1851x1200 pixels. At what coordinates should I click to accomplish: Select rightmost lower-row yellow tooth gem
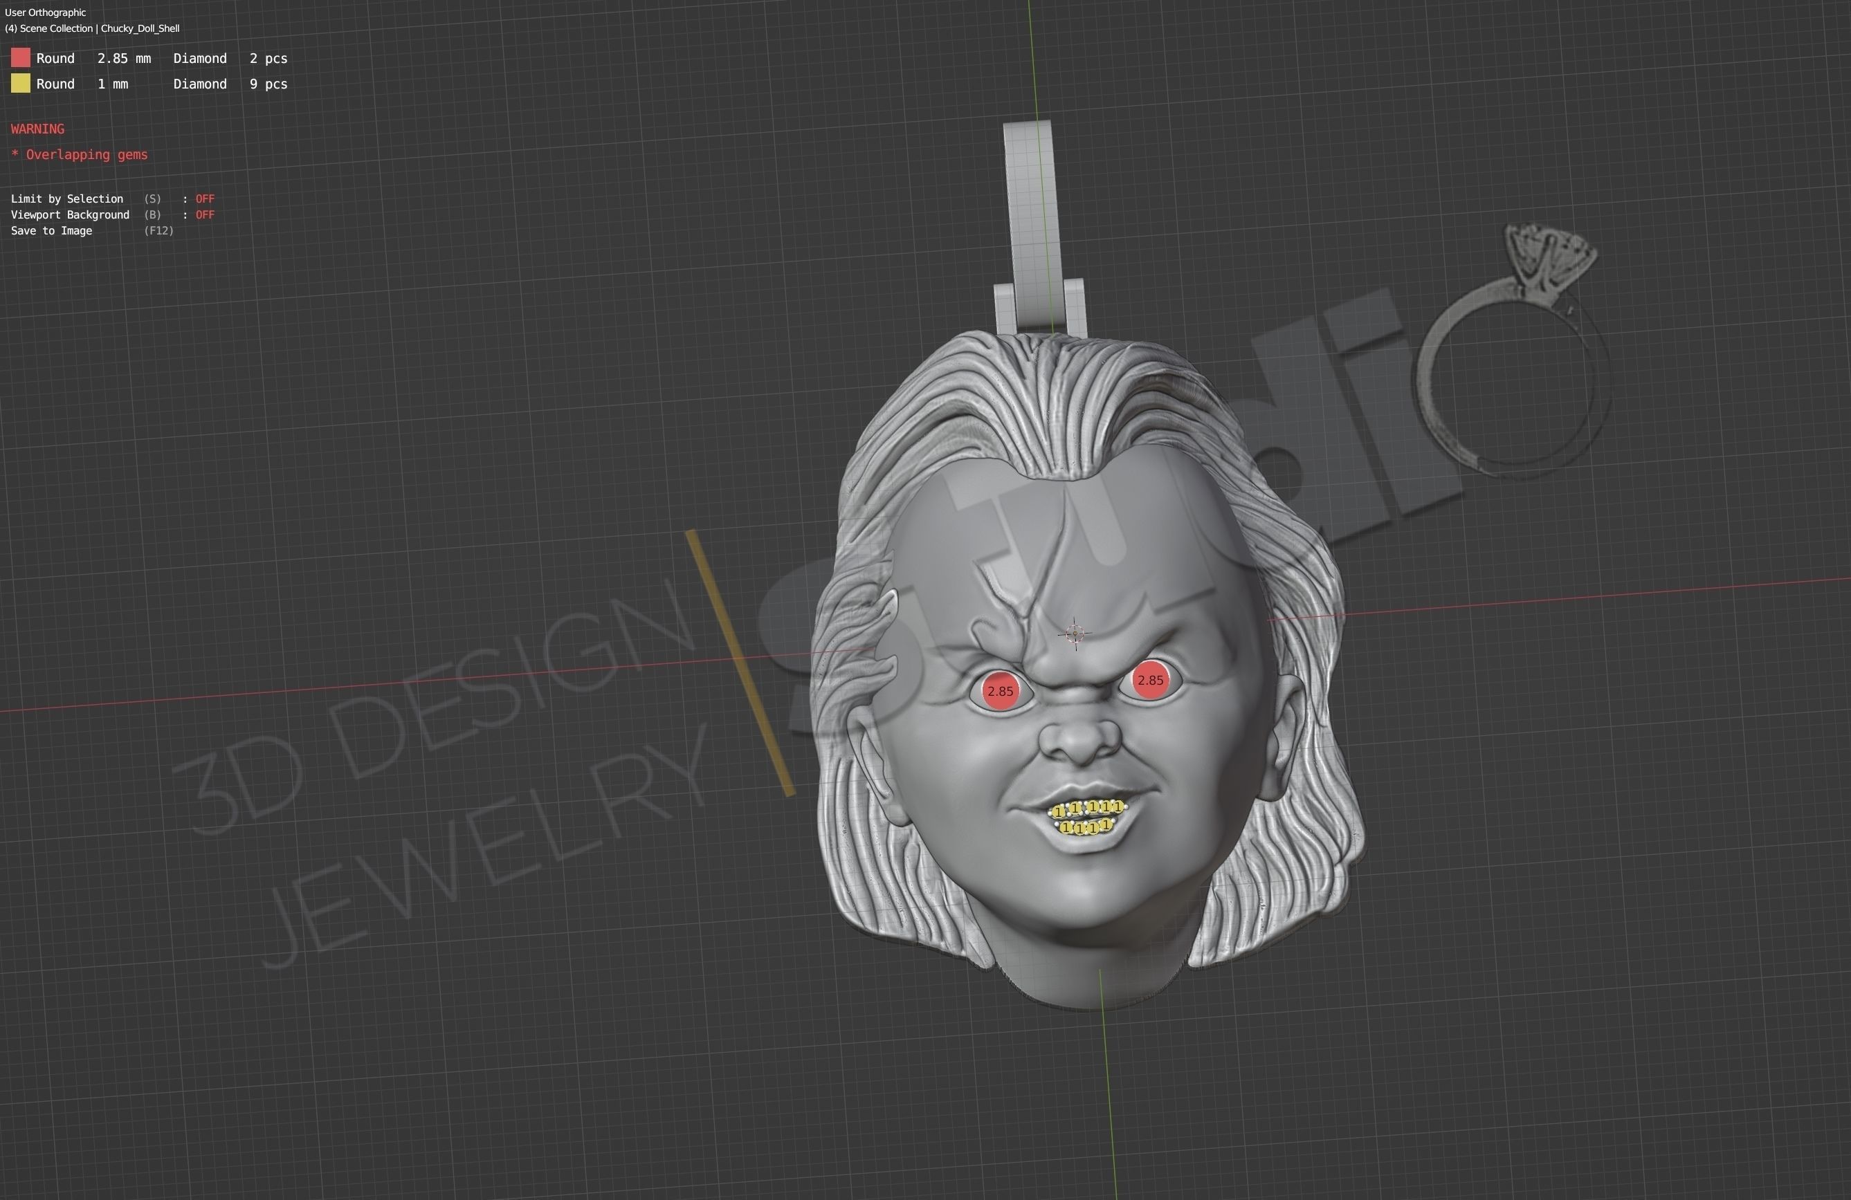pyautogui.click(x=1106, y=825)
